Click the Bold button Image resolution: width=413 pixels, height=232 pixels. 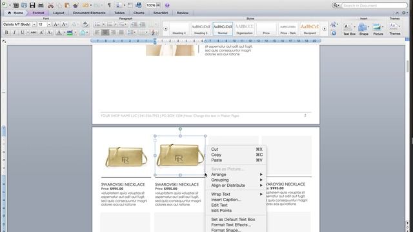(x=6, y=33)
